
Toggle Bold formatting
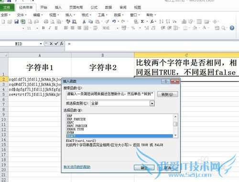pos(43,28)
